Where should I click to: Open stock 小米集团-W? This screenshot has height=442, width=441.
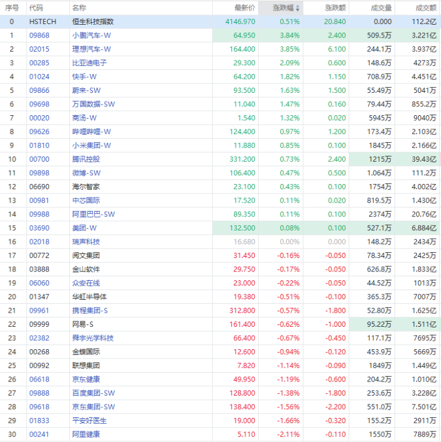pos(91,145)
